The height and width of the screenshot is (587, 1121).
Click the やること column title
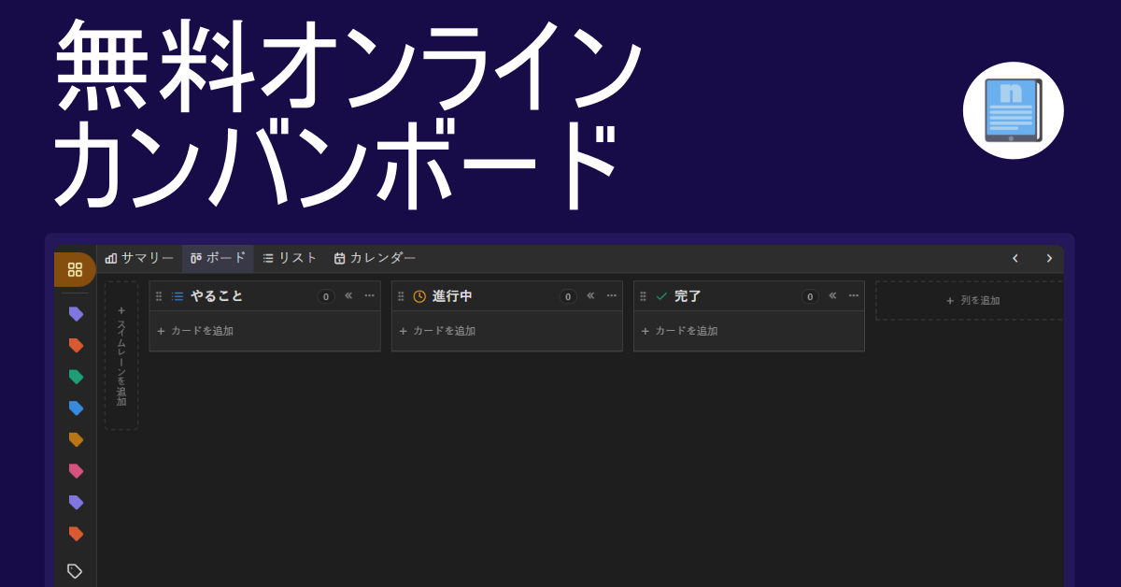[217, 296]
